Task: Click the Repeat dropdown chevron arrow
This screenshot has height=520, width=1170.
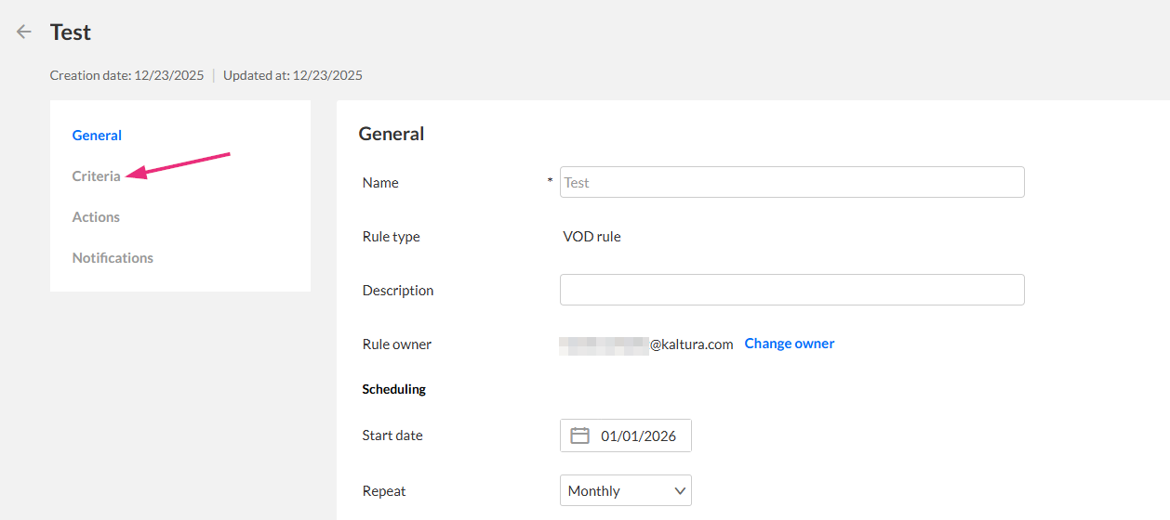Action: point(680,491)
